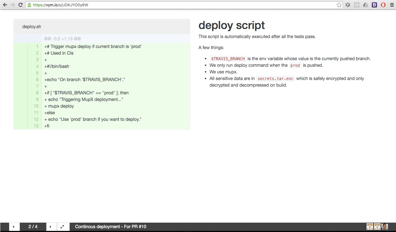Click the deploy.sh file header
396x232 pixels.
tap(102, 26)
